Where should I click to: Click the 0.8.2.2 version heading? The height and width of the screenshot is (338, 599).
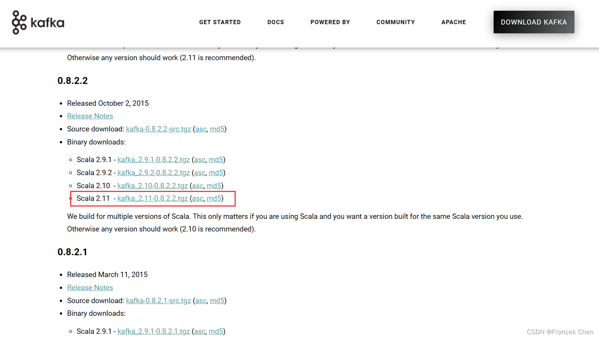pyautogui.click(x=72, y=81)
